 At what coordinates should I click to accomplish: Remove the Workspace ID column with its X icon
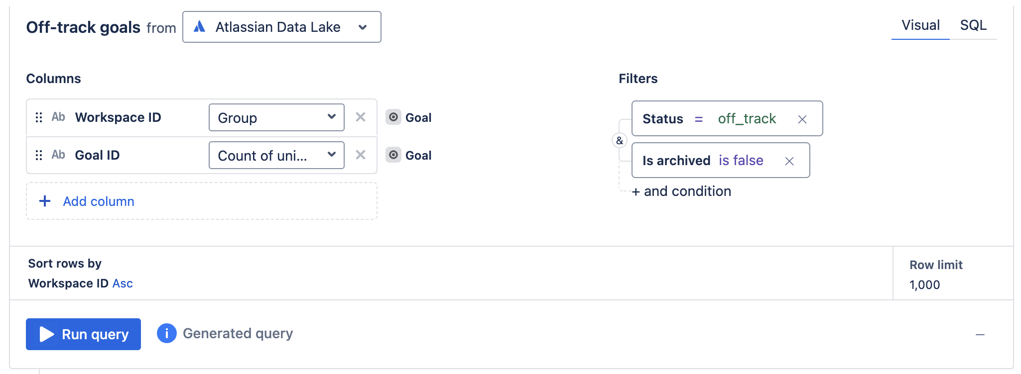361,117
